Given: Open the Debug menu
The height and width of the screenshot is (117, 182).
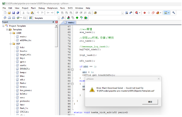Looking at the screenshot, I should (x=42, y=8).
